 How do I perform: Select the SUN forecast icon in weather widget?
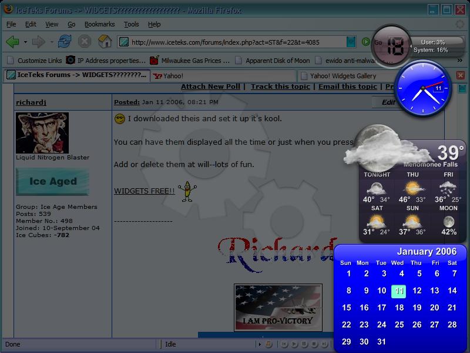click(x=412, y=222)
